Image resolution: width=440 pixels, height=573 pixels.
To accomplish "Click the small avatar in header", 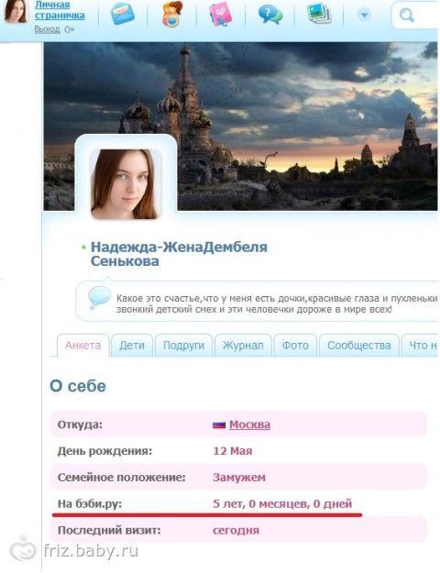I will 16,11.
